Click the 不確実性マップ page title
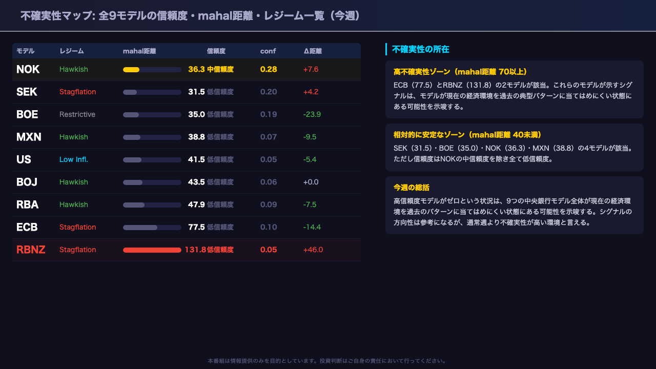The height and width of the screenshot is (369, 656). [x=191, y=16]
